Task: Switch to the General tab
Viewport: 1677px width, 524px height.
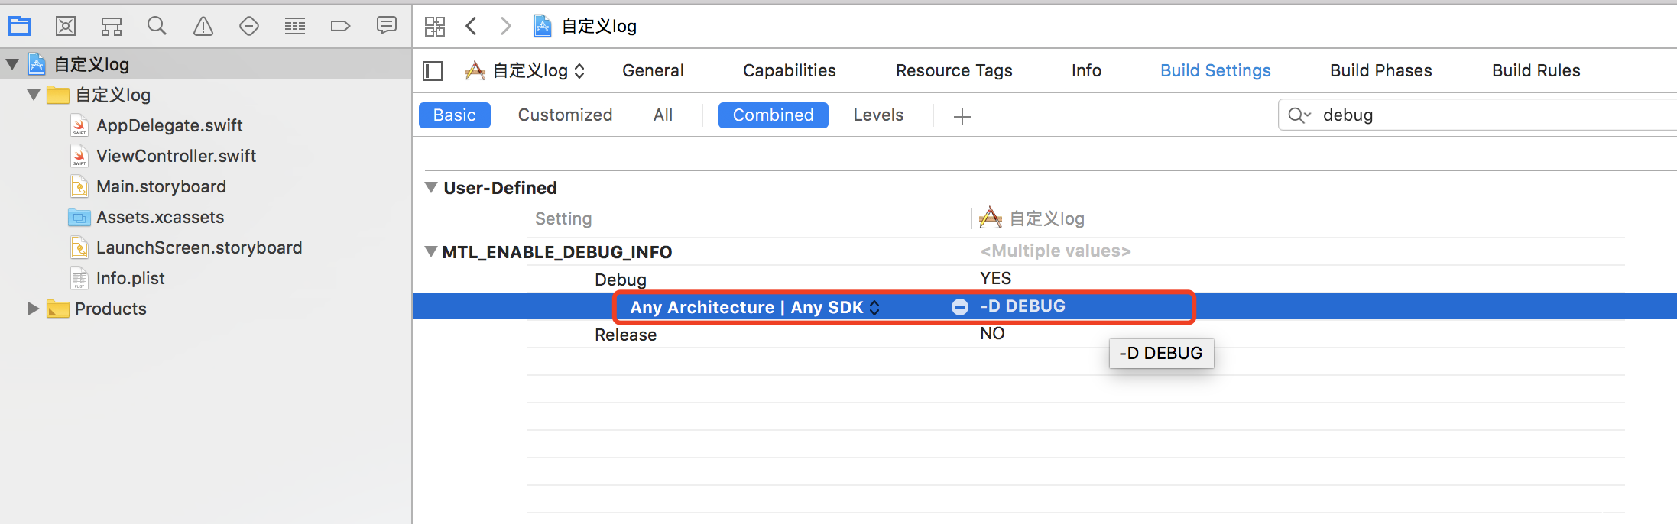Action: 653,70
